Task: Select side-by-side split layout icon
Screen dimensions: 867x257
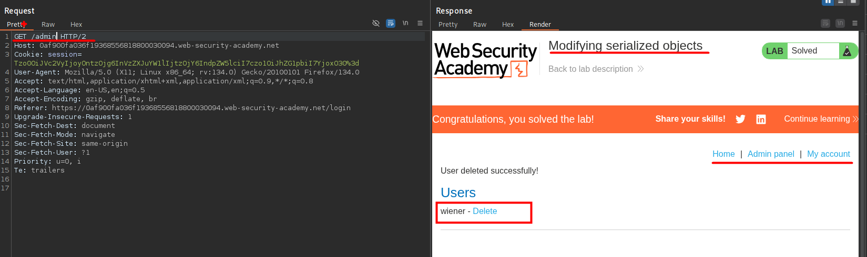Action: point(828,2)
